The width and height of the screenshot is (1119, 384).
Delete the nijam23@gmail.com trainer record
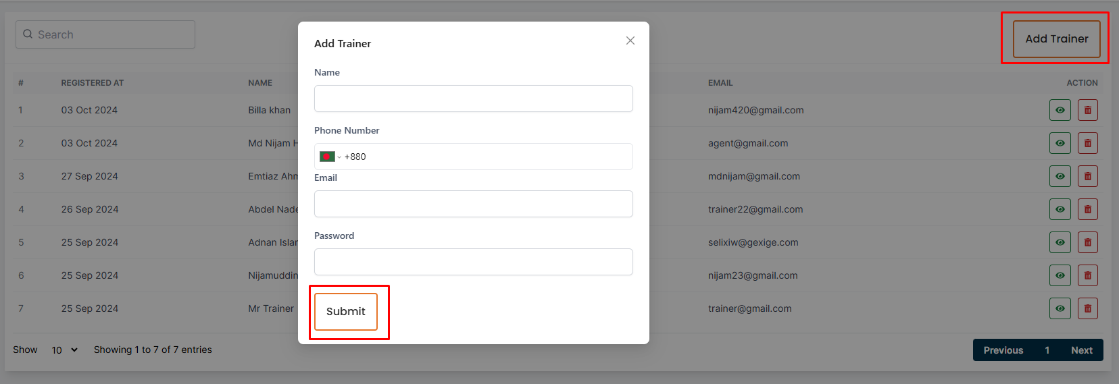click(1087, 275)
